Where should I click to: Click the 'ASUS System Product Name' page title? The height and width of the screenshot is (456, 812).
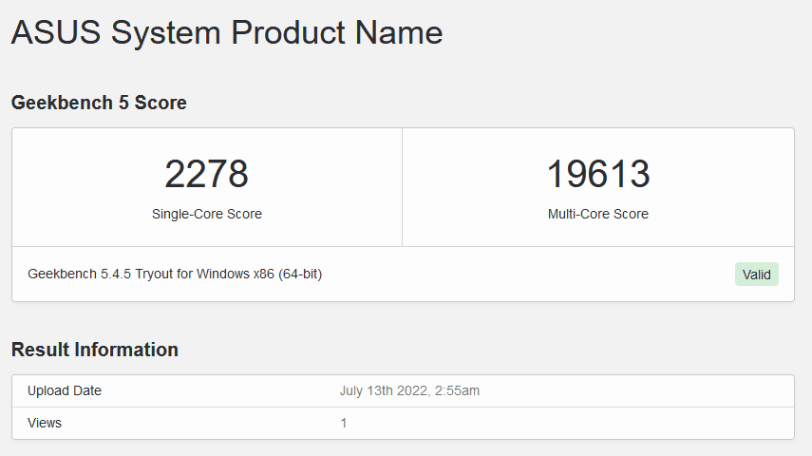[x=227, y=32]
